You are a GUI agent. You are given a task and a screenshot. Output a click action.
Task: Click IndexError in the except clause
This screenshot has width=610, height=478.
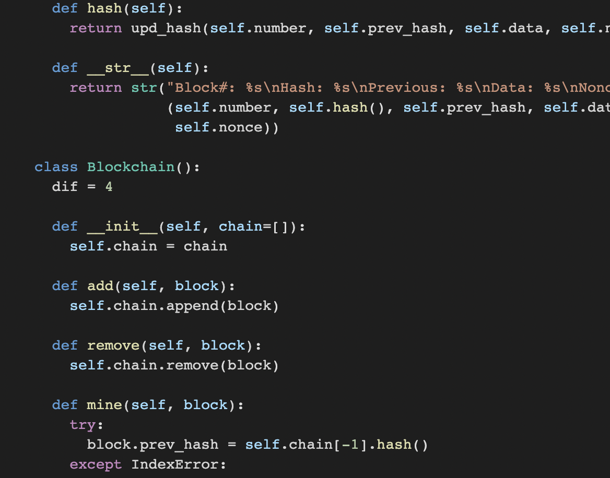(174, 465)
